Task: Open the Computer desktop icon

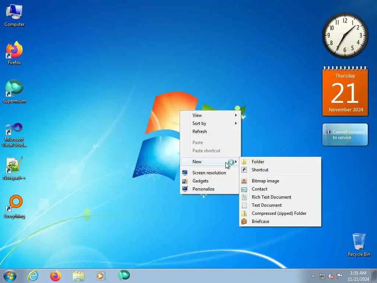Action: pyautogui.click(x=14, y=15)
